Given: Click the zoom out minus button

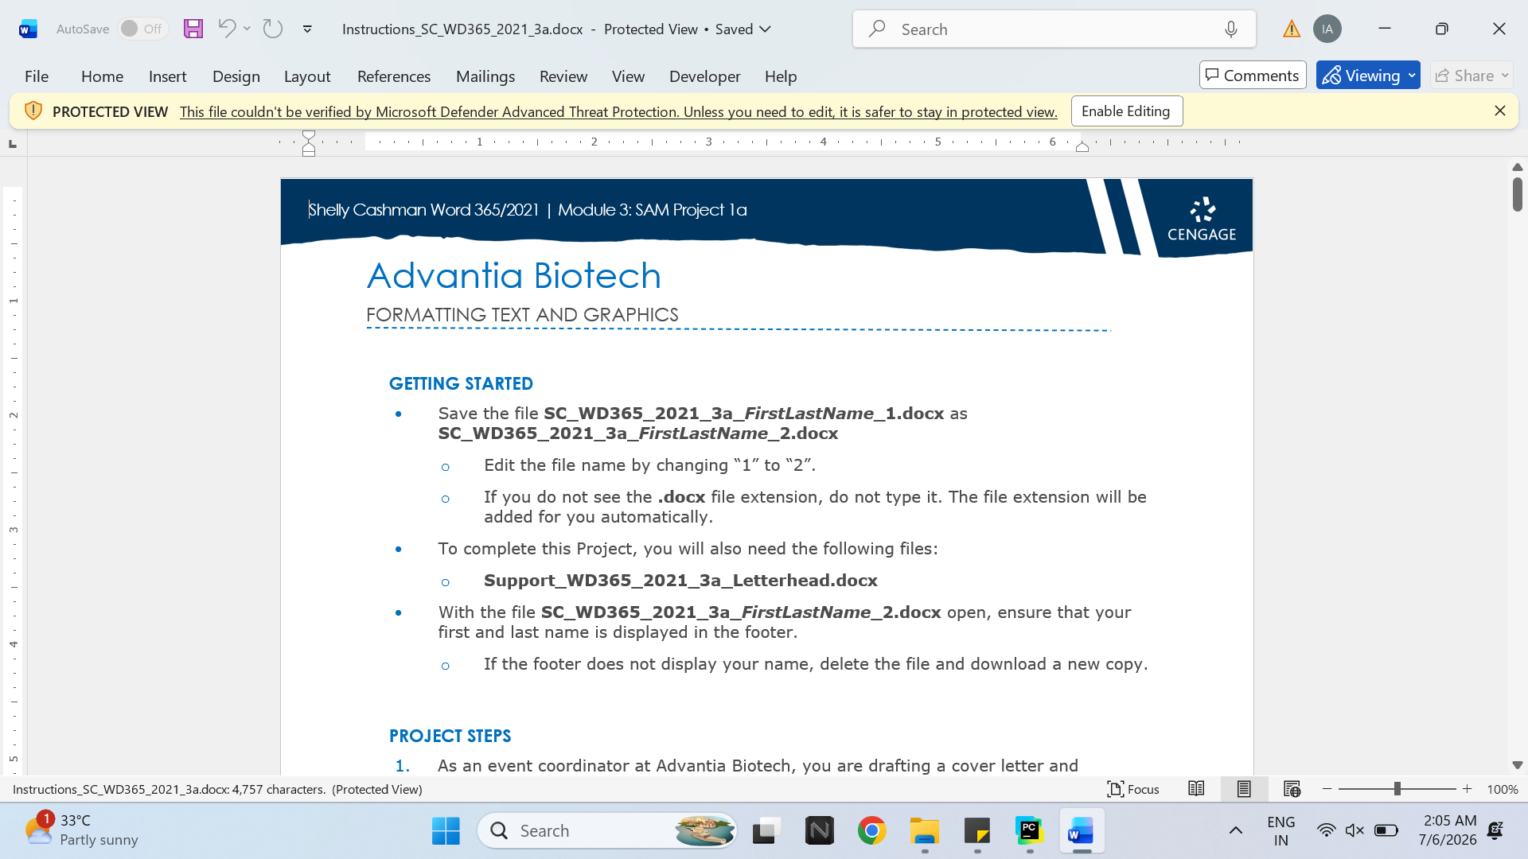Looking at the screenshot, I should tap(1327, 789).
